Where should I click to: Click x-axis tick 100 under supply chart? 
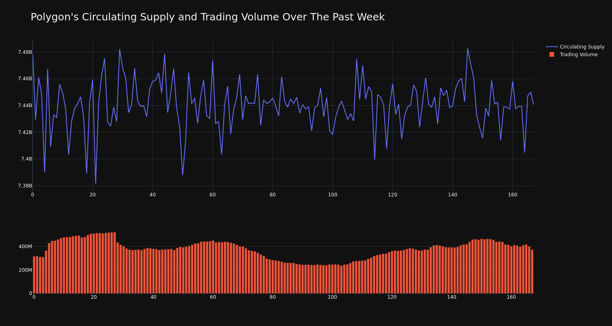pos(333,195)
